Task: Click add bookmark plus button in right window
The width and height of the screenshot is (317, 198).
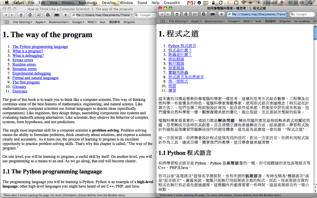Action: click(x=221, y=14)
